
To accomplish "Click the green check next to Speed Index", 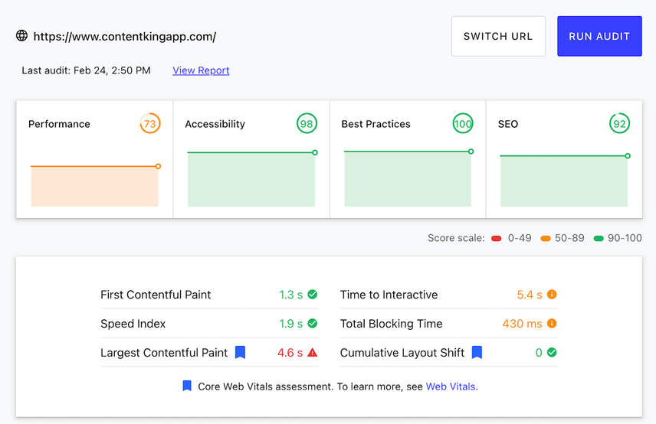I will tap(313, 323).
